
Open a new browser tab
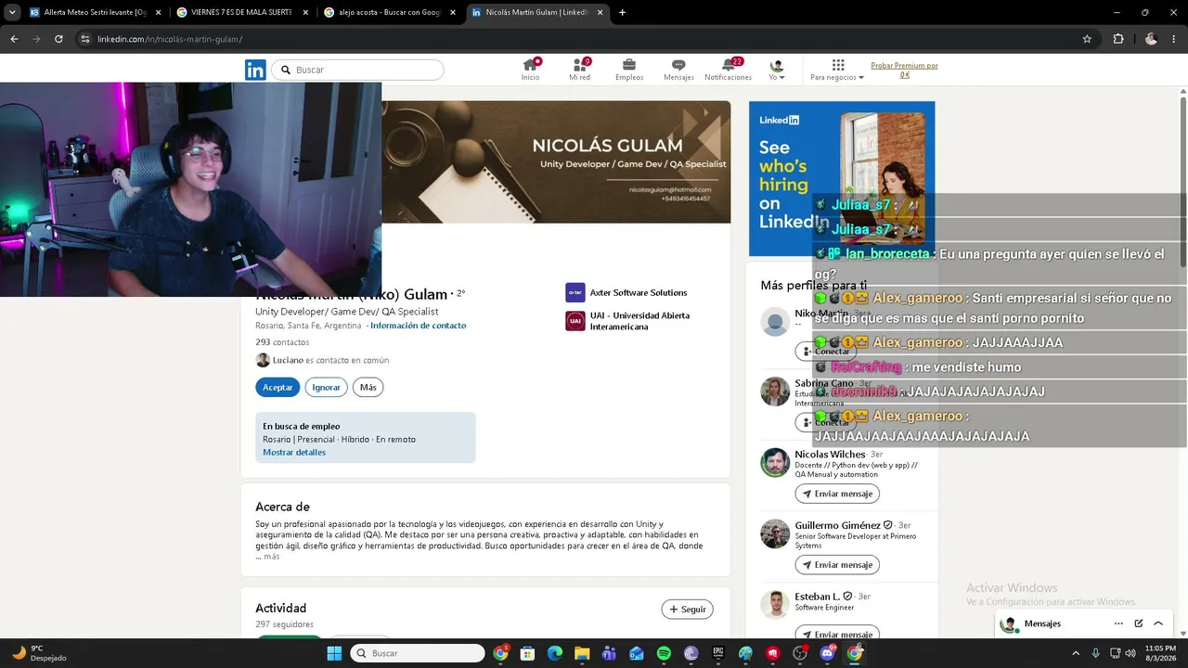click(622, 12)
